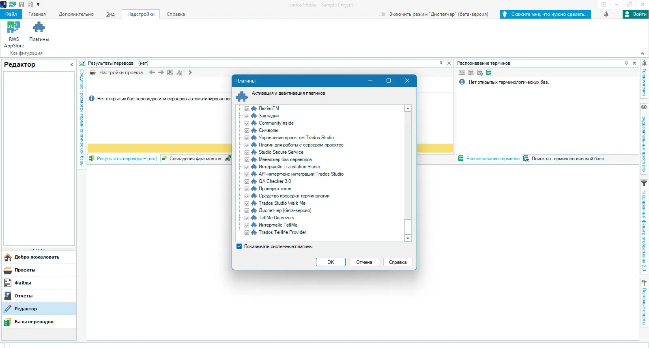Select Поиск по терминологической базе tab
This screenshot has height=348, width=649.
click(564, 159)
